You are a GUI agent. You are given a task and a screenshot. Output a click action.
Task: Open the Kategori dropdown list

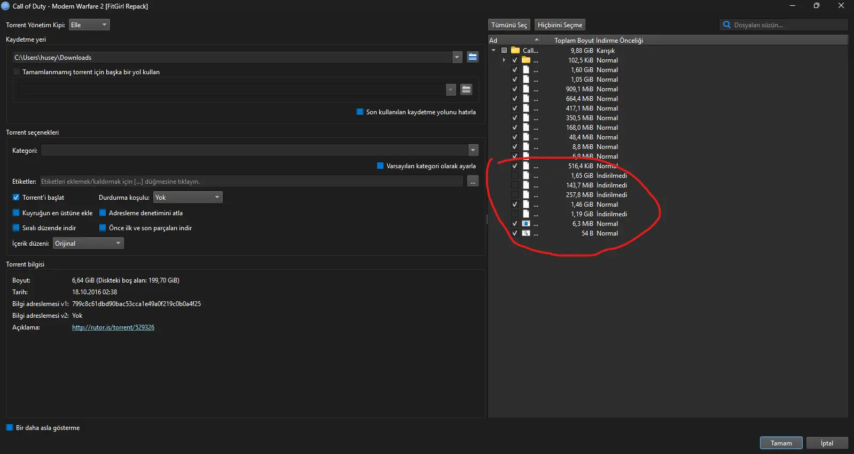pyautogui.click(x=473, y=150)
